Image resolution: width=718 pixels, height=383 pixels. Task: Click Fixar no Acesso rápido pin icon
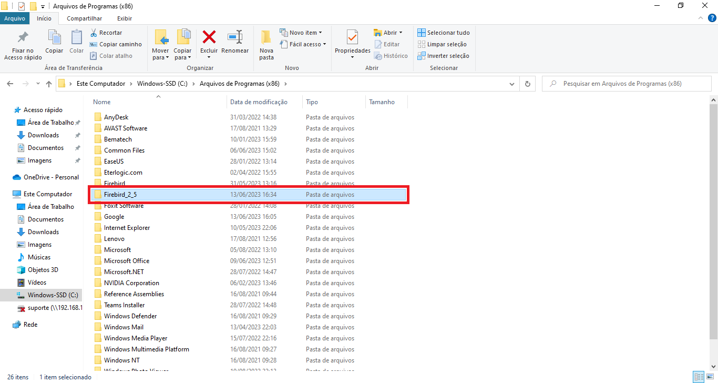click(23, 37)
